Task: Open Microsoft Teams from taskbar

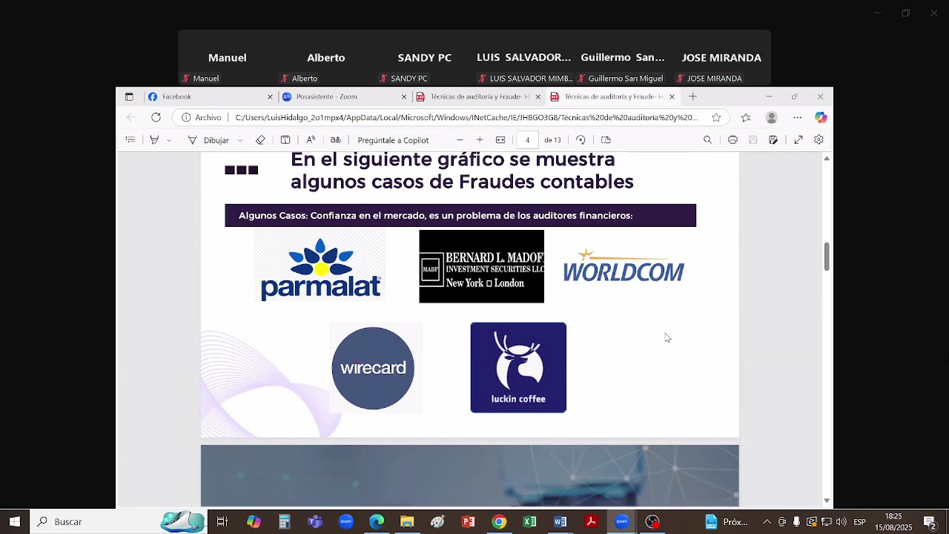Action: (315, 521)
